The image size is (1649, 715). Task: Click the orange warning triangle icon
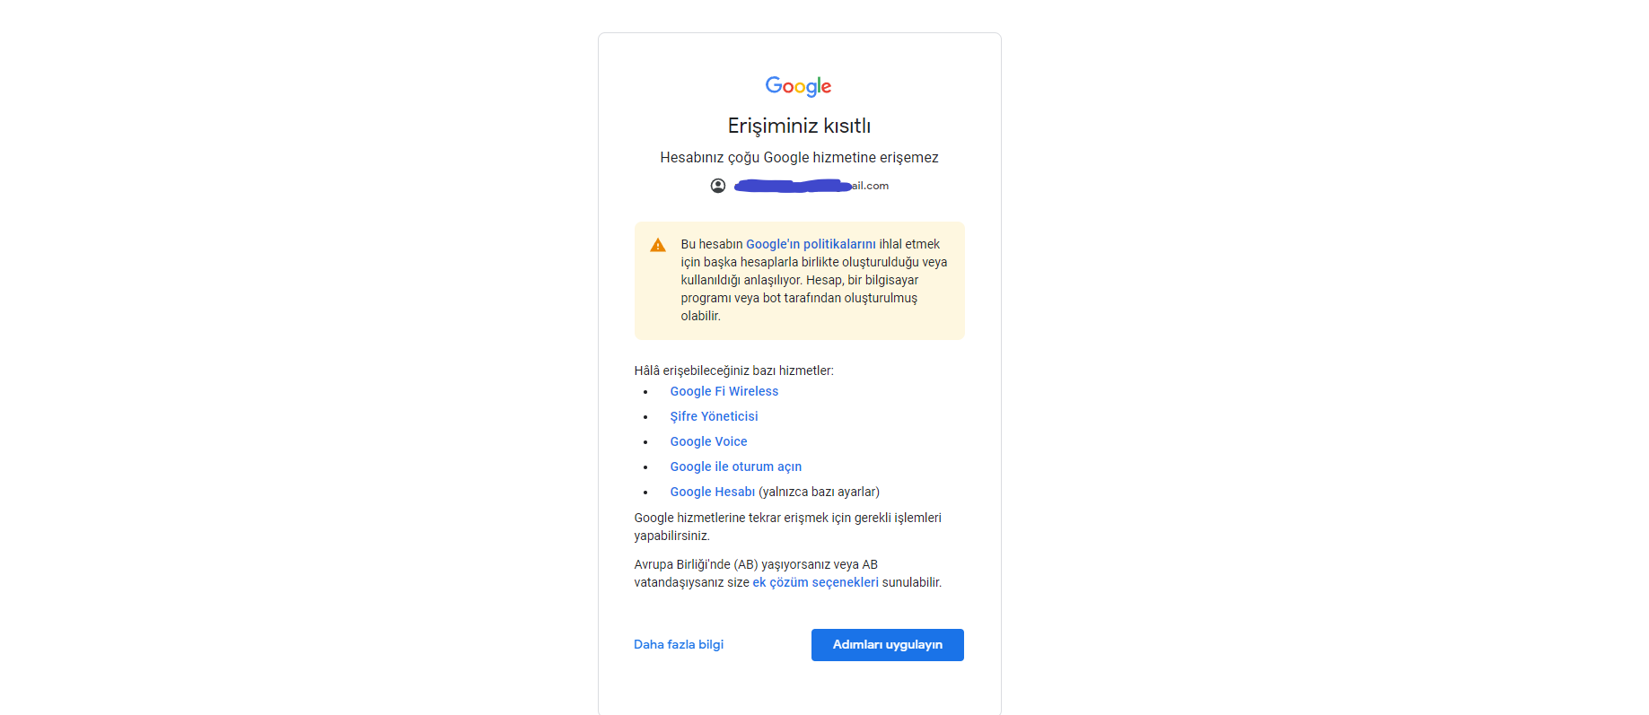[x=658, y=245]
